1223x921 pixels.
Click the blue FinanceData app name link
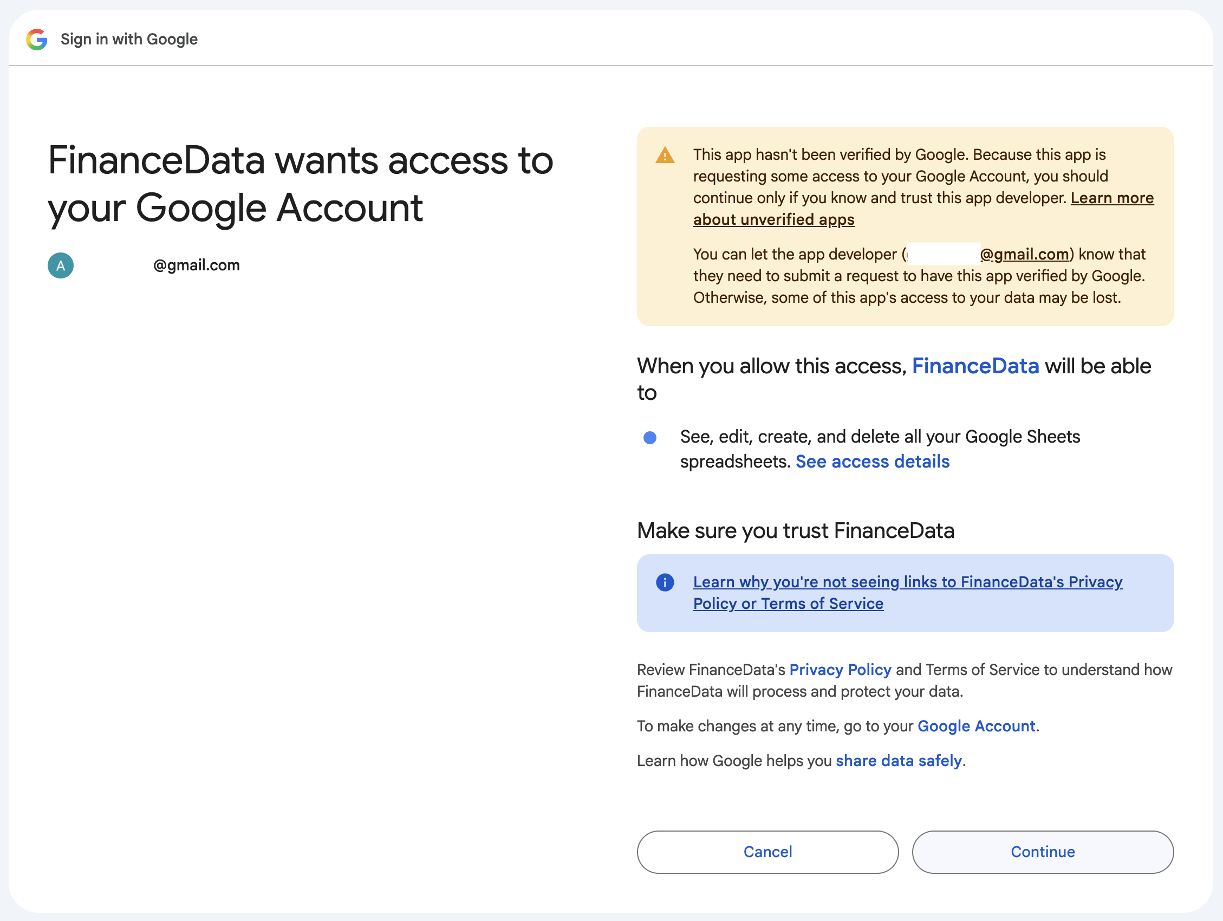pyautogui.click(x=975, y=366)
